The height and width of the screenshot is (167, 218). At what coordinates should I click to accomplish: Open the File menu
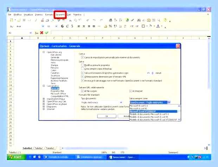pos(9,15)
